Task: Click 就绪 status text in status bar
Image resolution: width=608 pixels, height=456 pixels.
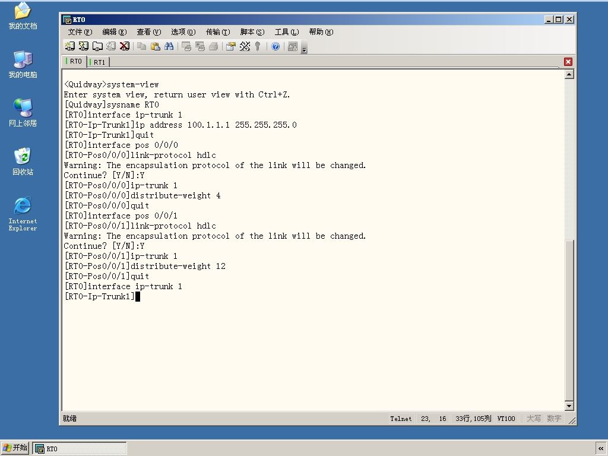Action: click(70, 419)
